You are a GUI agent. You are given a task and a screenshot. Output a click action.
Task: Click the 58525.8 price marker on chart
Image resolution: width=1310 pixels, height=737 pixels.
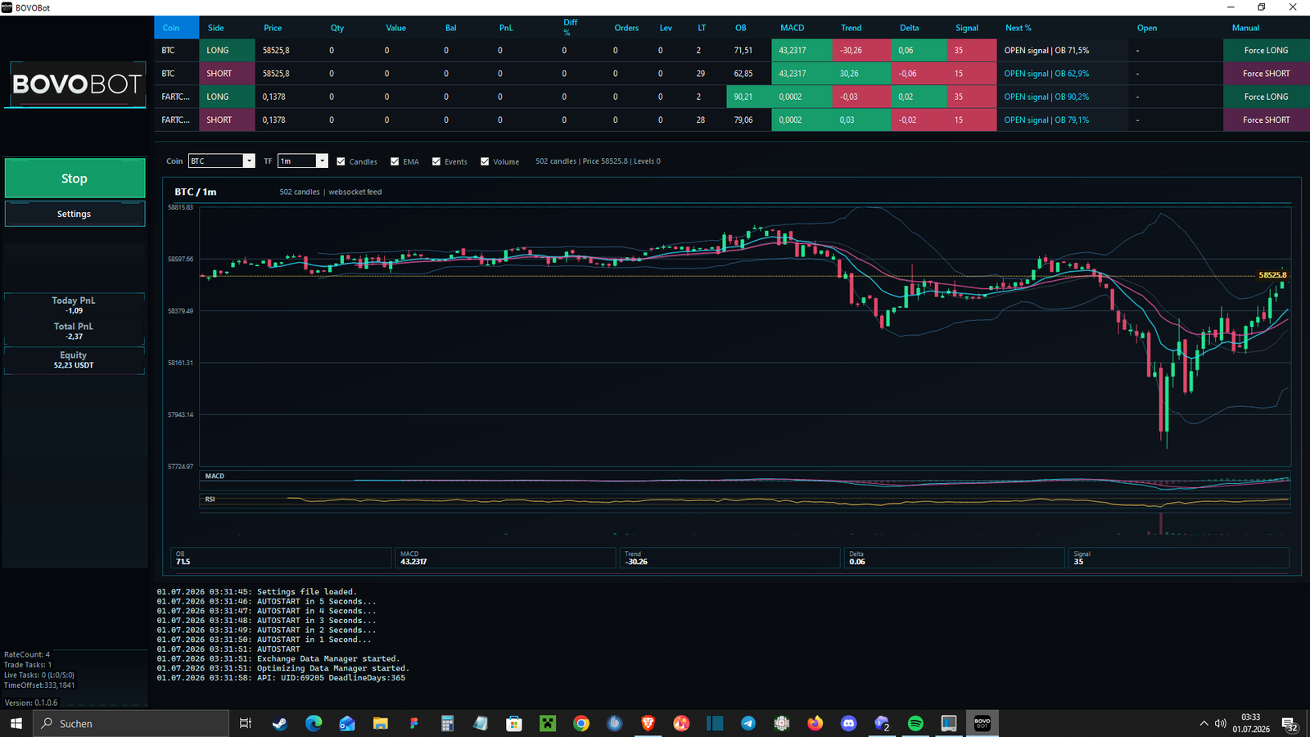1272,275
